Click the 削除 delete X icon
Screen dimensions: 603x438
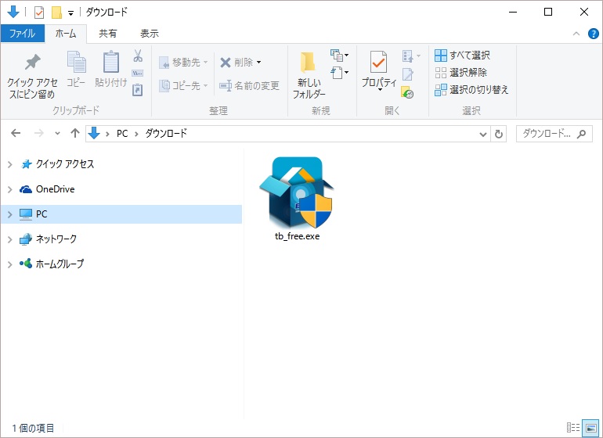226,63
